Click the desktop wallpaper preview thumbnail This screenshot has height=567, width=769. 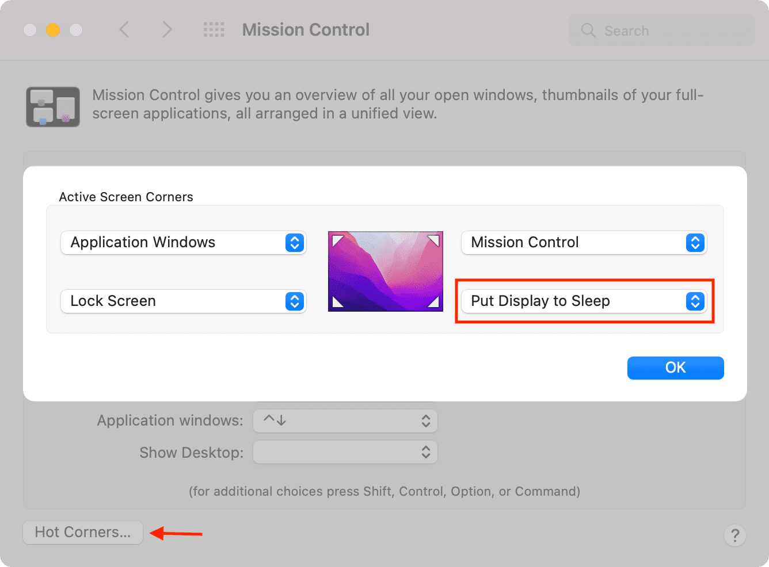pyautogui.click(x=386, y=271)
